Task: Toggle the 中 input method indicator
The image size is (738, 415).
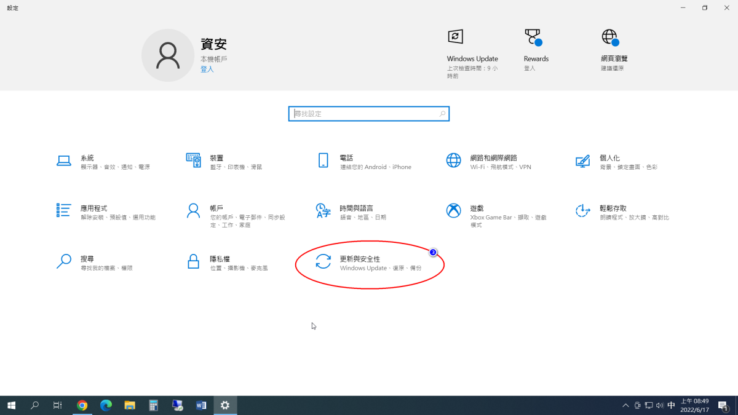Action: pyautogui.click(x=671, y=405)
